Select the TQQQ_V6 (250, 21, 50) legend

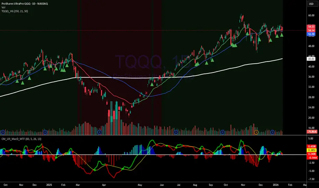[15, 11]
